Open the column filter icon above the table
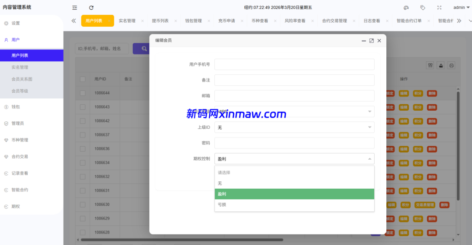Image resolution: width=472 pixels, height=245 pixels. (430, 66)
